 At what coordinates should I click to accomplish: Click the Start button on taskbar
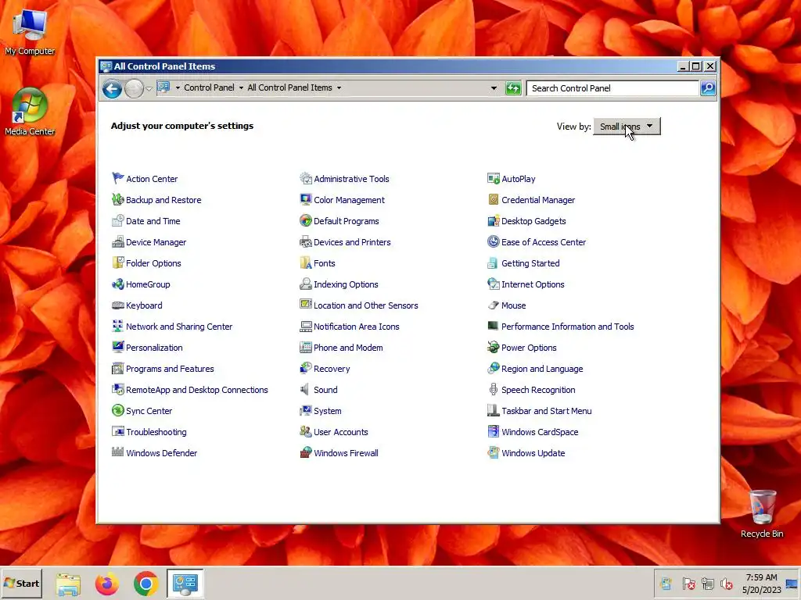point(21,583)
